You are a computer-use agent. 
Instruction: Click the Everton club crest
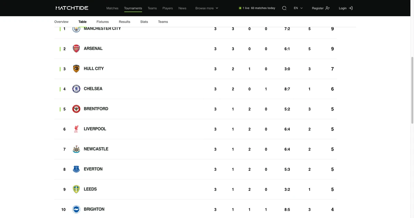(76, 169)
